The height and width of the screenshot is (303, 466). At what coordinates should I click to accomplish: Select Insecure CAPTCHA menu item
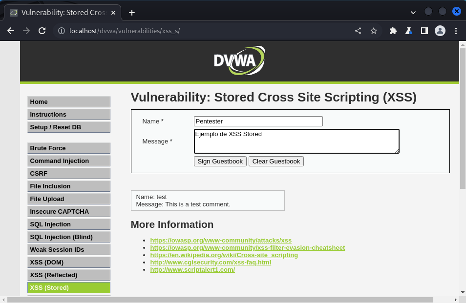tap(69, 212)
